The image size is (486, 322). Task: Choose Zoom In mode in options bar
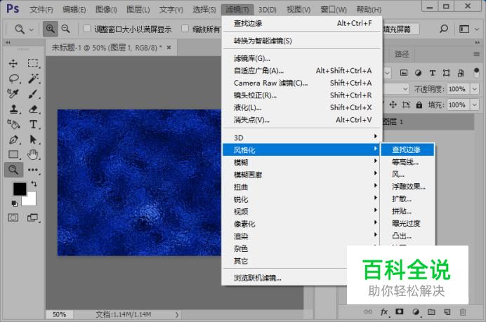50,29
